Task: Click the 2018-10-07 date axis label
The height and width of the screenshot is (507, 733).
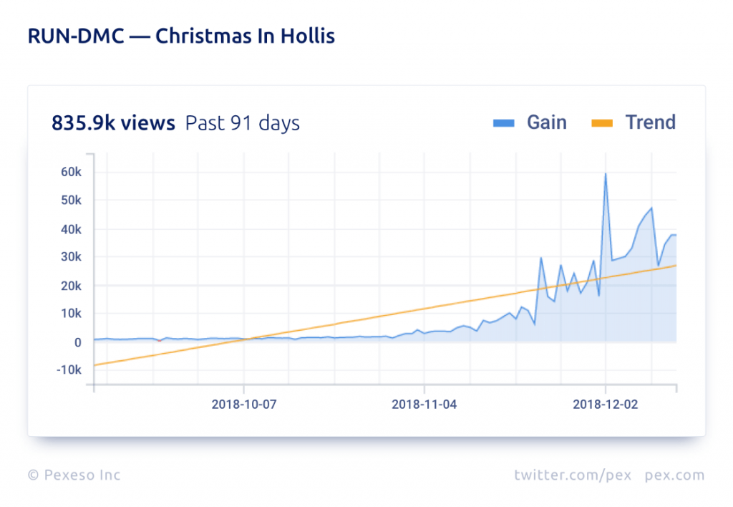Action: pos(244,404)
